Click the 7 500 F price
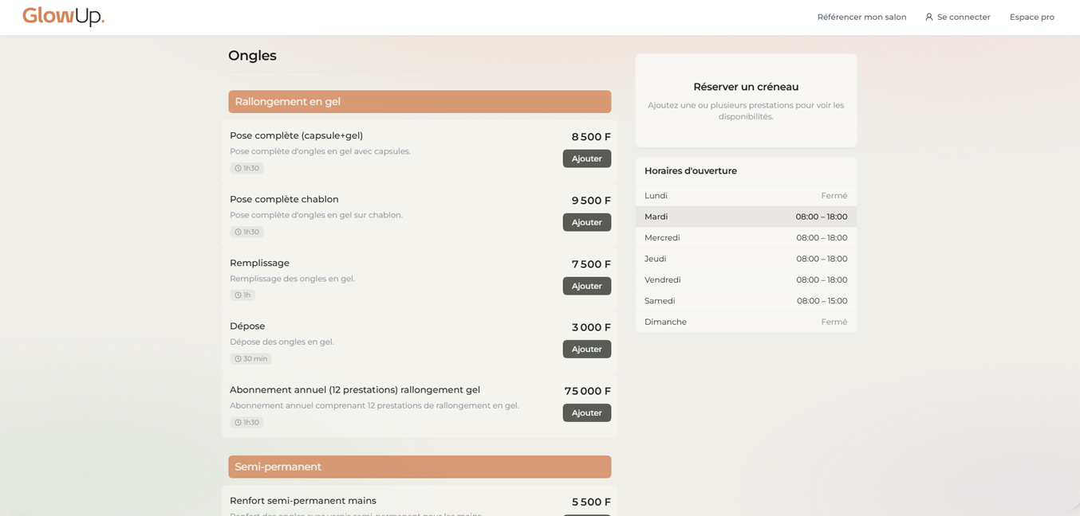The height and width of the screenshot is (516, 1080). click(x=591, y=264)
